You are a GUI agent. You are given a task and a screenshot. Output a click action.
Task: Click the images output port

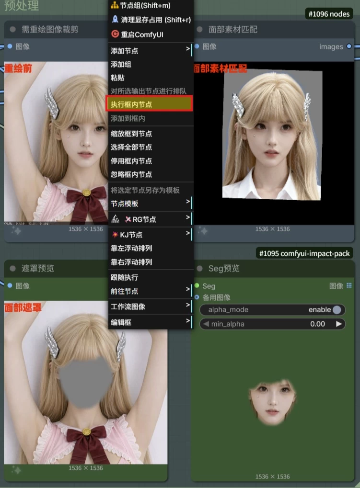[349, 46]
